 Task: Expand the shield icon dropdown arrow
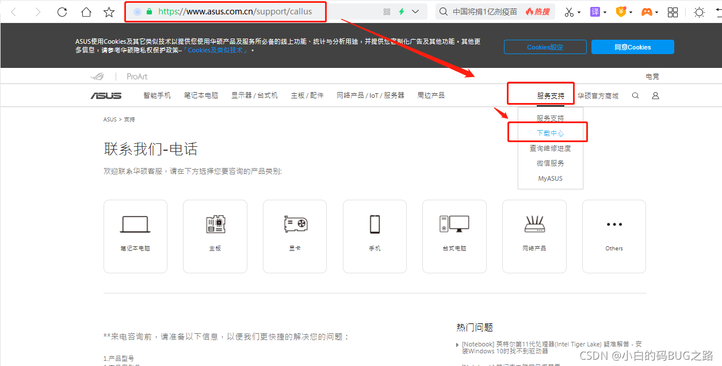(x=631, y=12)
